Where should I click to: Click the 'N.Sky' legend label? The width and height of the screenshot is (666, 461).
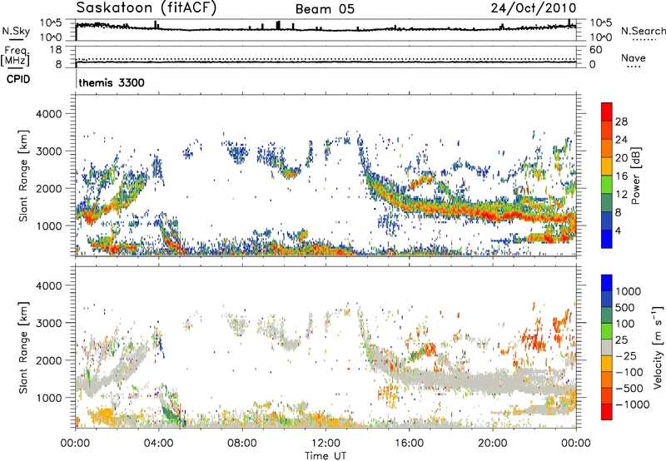click(x=16, y=31)
